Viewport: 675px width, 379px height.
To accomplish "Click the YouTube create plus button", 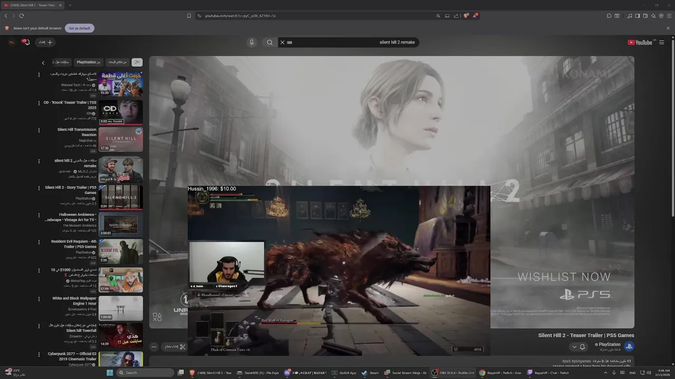I will click(x=45, y=42).
